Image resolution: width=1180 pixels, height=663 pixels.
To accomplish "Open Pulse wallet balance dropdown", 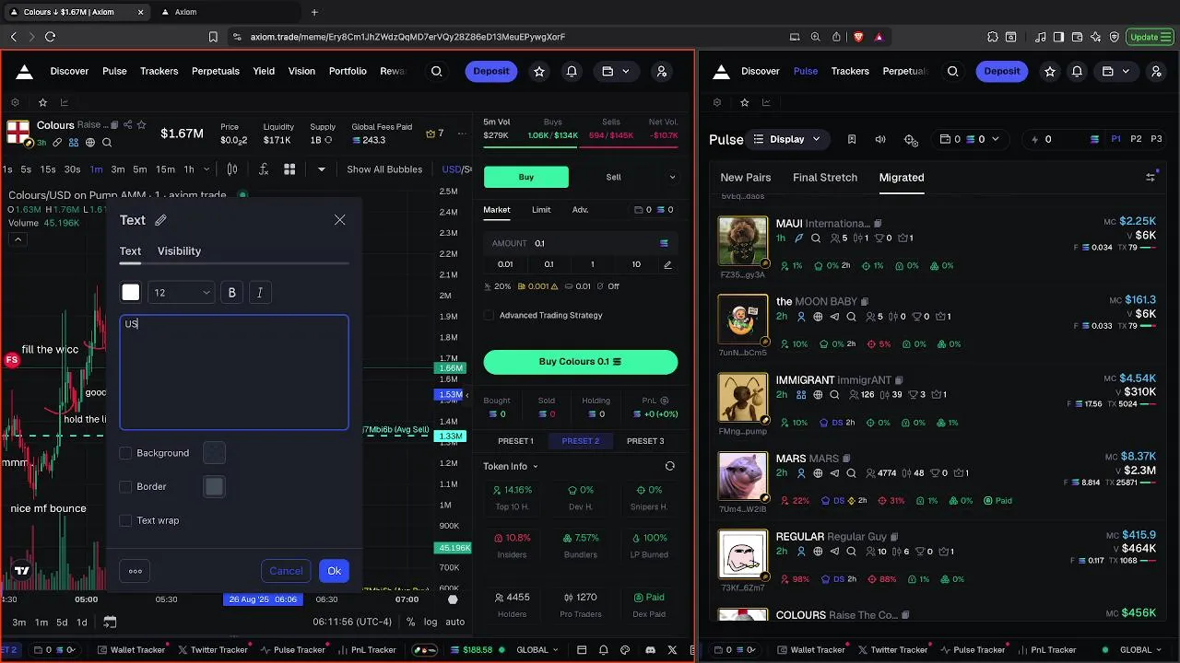I will coord(968,139).
